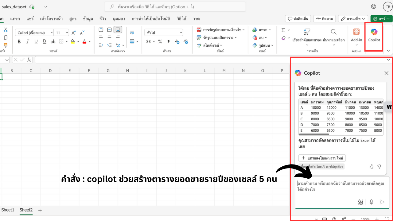Viewport: 393px width, 221px height.
Task: Switch to the Sheet1 worksheet tab
Action: pyautogui.click(x=8, y=210)
